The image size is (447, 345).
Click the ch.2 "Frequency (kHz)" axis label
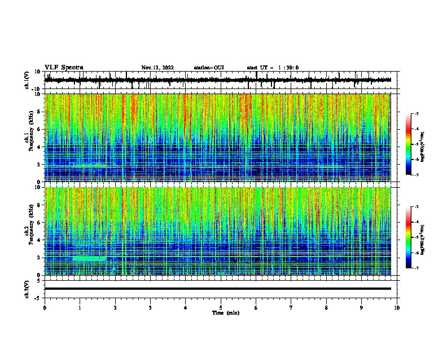point(31,224)
